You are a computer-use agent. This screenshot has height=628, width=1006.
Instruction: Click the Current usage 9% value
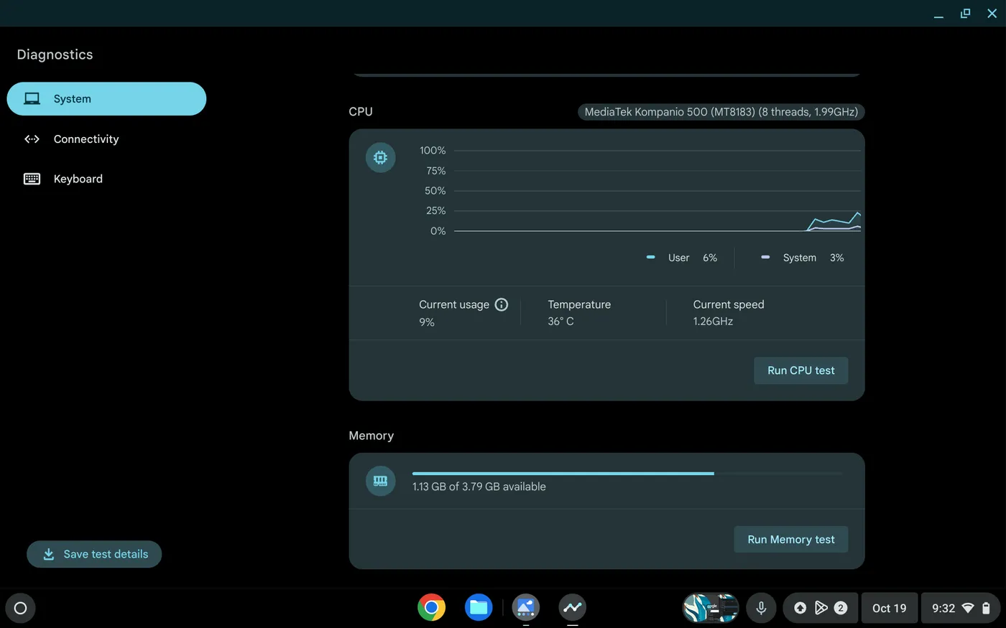(427, 322)
